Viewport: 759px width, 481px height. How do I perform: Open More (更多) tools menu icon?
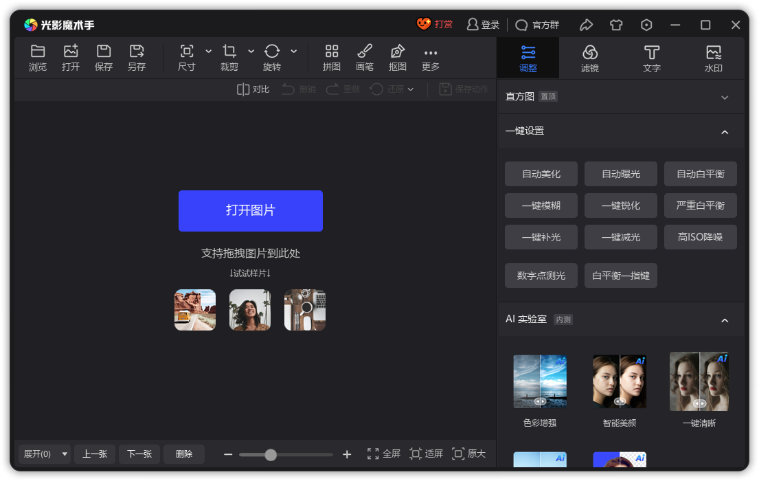coord(431,53)
